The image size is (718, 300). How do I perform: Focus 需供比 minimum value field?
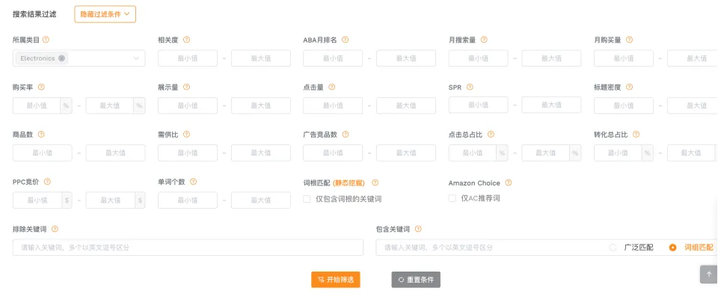[188, 153]
